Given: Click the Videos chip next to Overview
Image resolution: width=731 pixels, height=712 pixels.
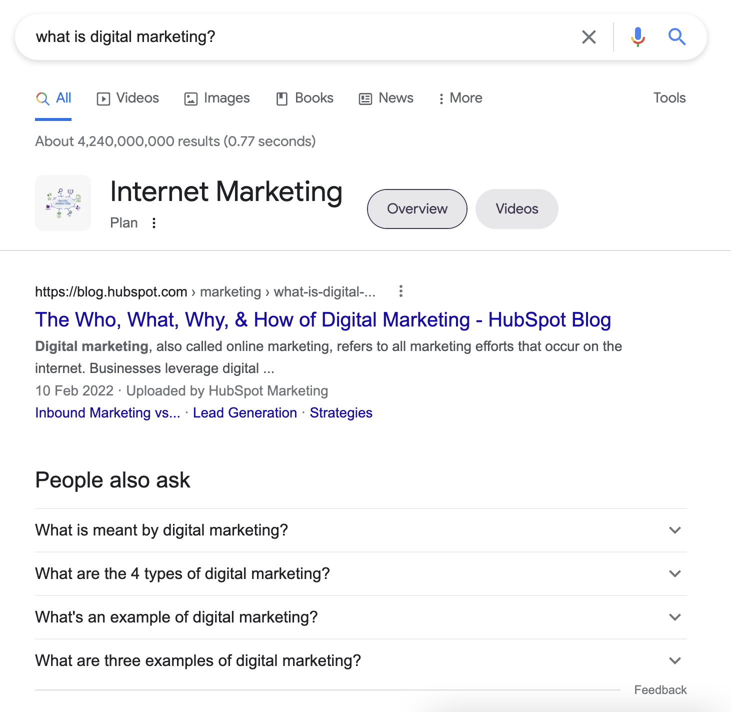Looking at the screenshot, I should point(516,209).
